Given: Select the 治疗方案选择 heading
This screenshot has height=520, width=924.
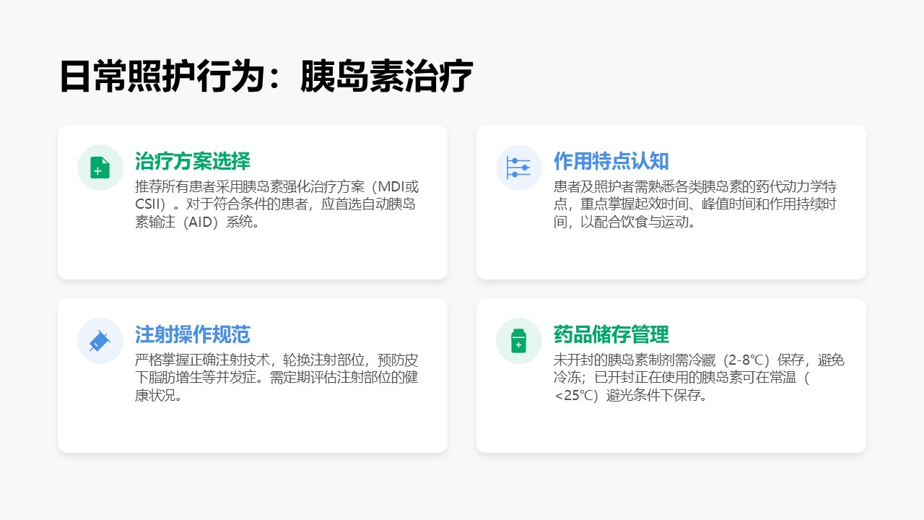Looking at the screenshot, I should point(192,161).
